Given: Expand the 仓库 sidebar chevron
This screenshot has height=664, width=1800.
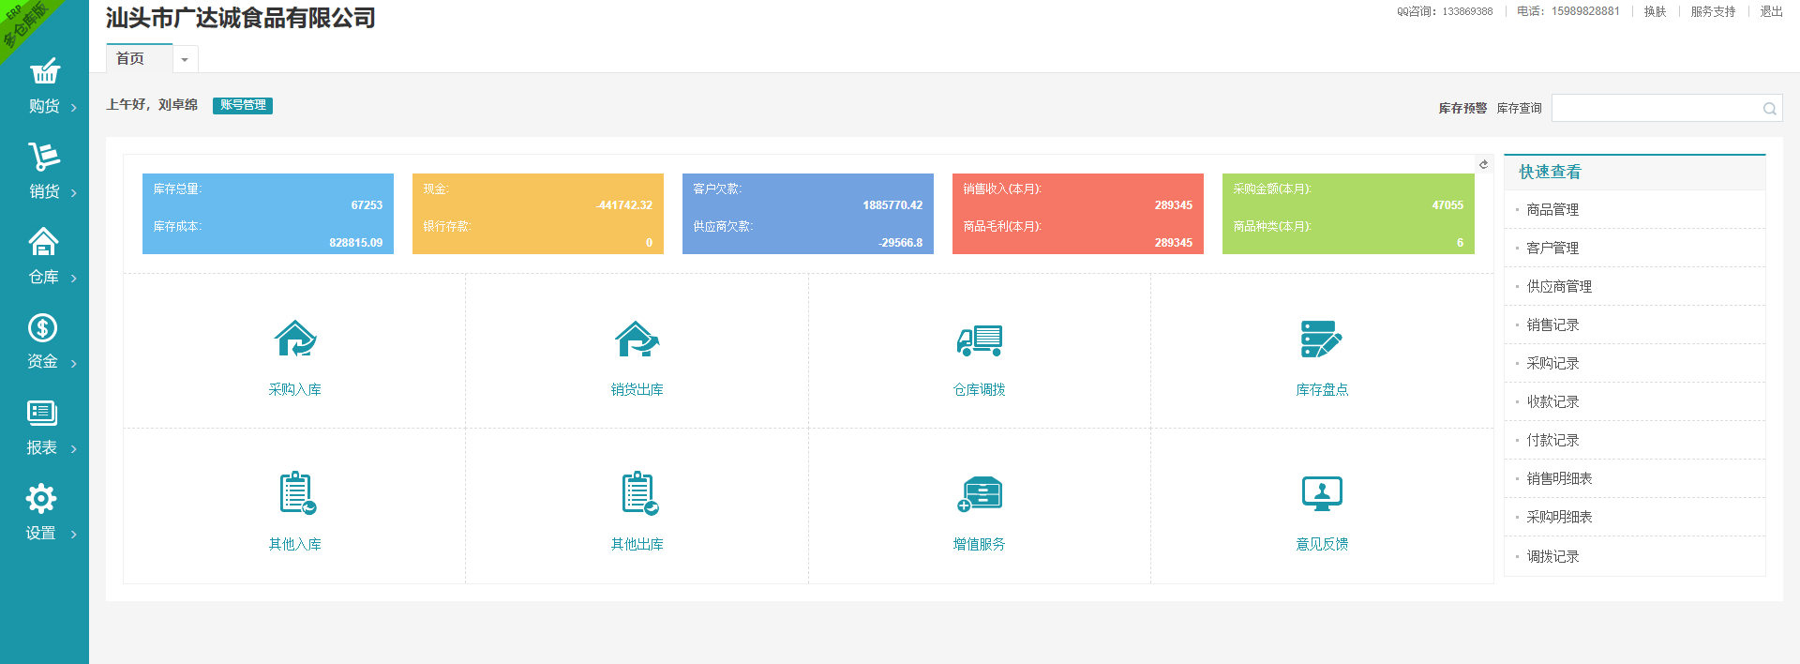Looking at the screenshot, I should pyautogui.click(x=74, y=279).
